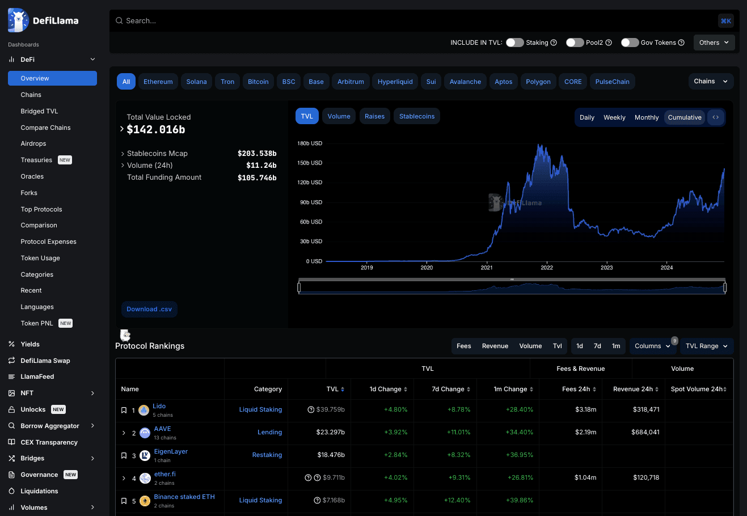Click the Volumes bar chart icon
This screenshot has width=747, height=516.
11,507
